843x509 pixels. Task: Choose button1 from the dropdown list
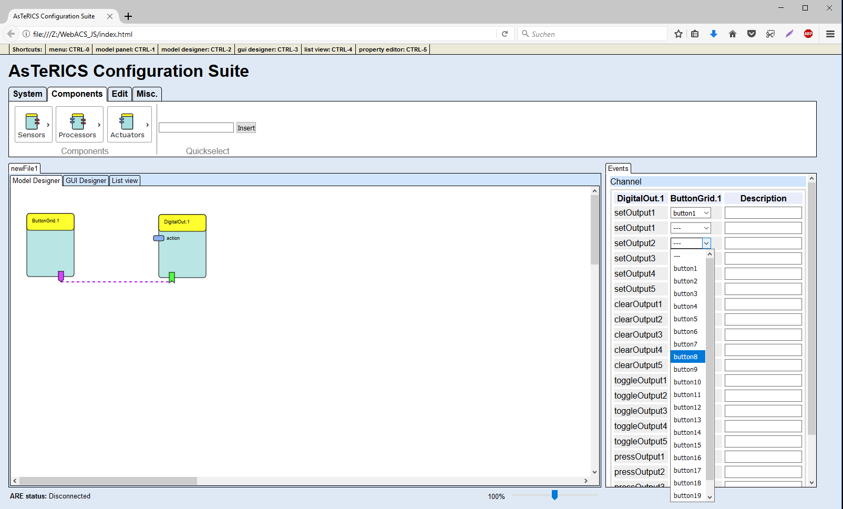(x=688, y=269)
